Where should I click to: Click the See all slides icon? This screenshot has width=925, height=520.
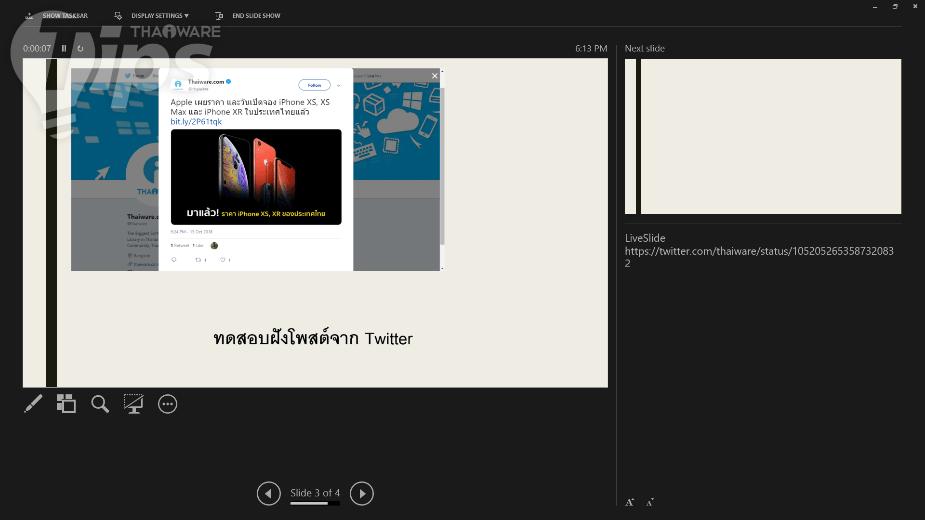pyautogui.click(x=66, y=404)
